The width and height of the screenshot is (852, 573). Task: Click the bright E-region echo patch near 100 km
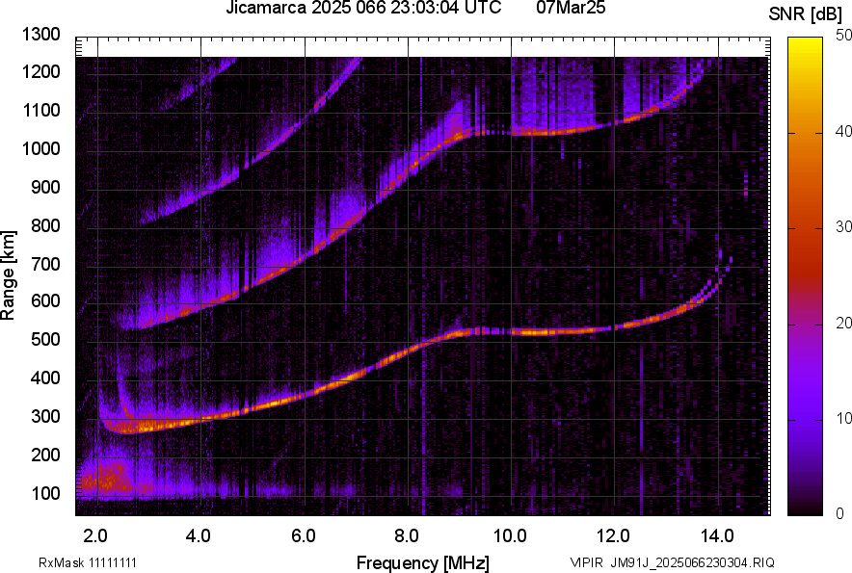click(x=106, y=478)
